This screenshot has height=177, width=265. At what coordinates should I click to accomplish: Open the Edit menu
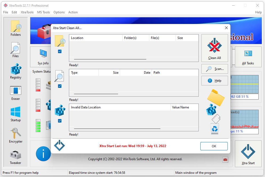14,12
